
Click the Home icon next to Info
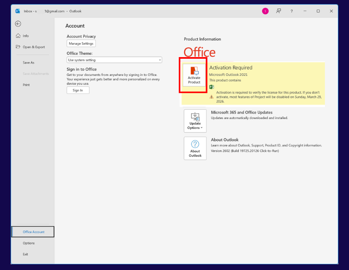(x=18, y=36)
